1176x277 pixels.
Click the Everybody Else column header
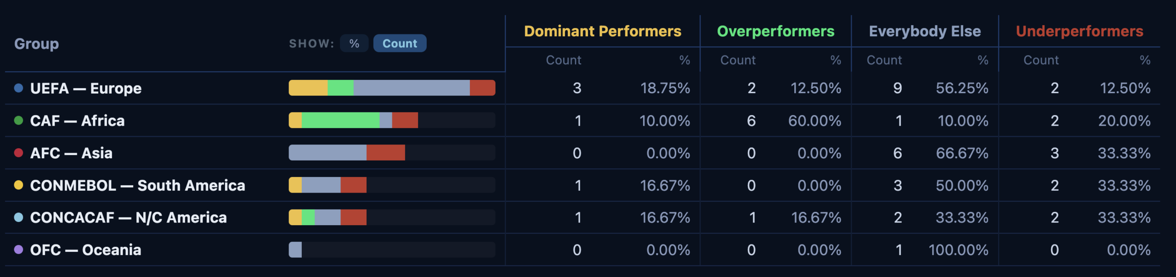click(x=925, y=31)
